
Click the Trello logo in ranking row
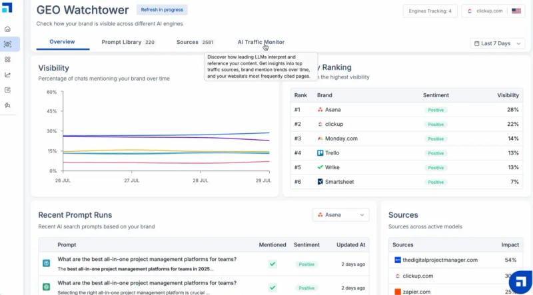(x=320, y=153)
